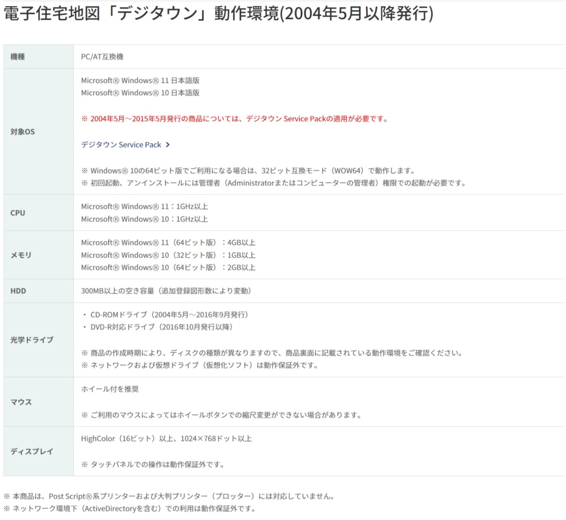The image size is (566, 520).
Task: Click the 仮想ドライブ 動作保証外 note
Action: coord(200,365)
